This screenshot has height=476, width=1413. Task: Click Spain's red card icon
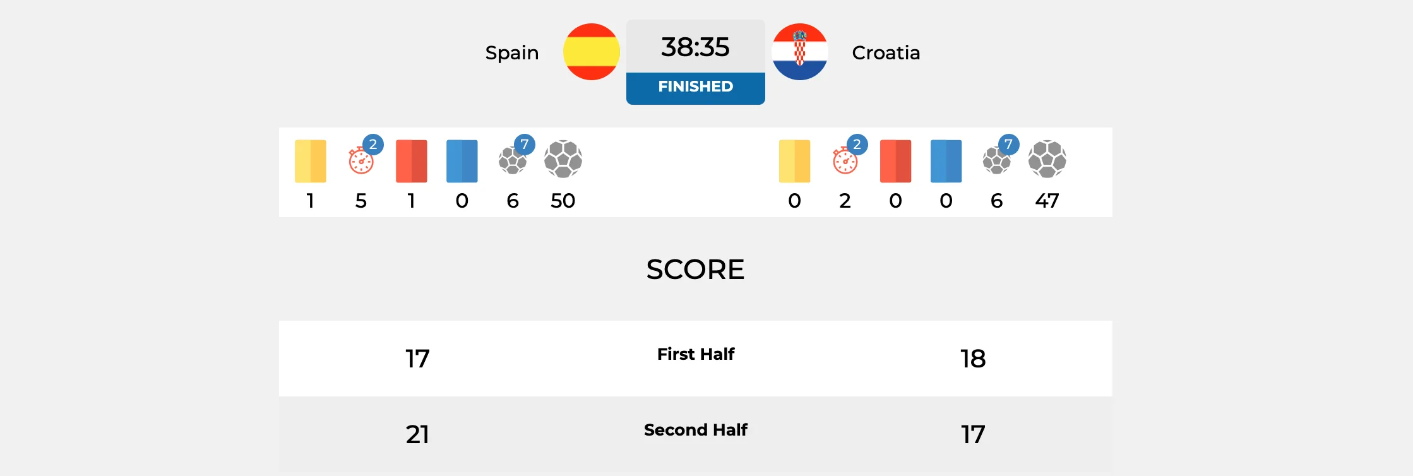coord(411,161)
